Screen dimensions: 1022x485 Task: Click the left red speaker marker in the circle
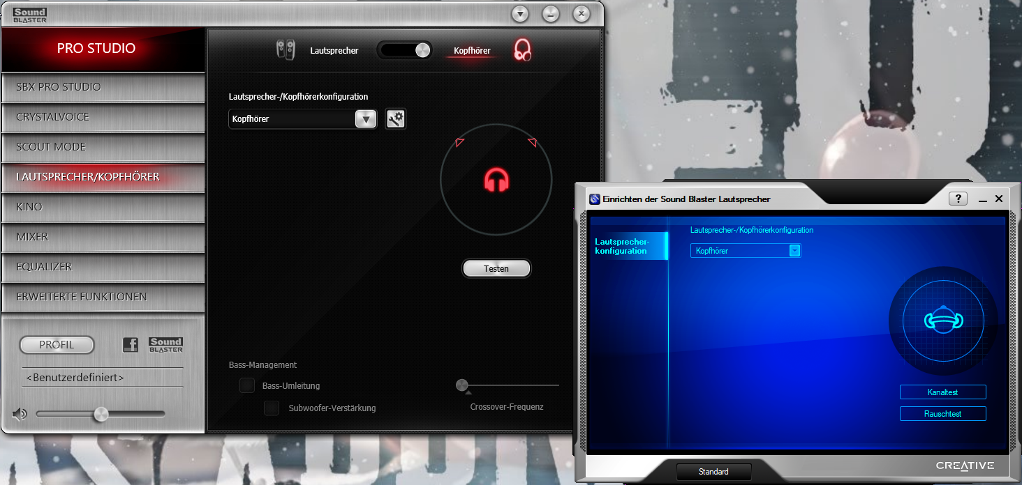(459, 142)
